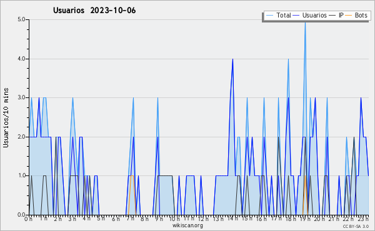Click the '1.0' y-axis value
This screenshot has height=231, width=375.
pos(21,176)
